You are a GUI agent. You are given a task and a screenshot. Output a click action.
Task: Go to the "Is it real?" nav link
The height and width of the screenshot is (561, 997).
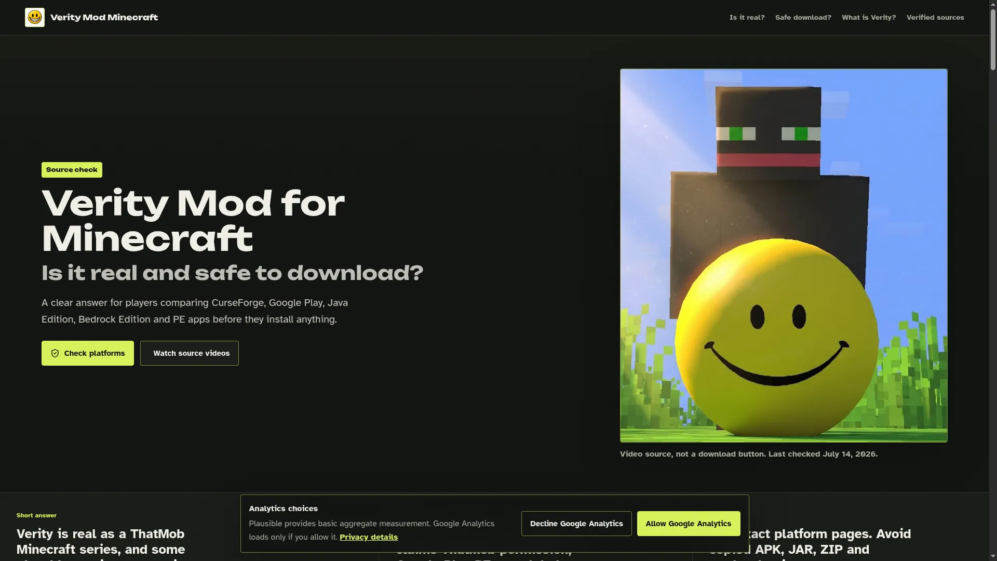[747, 17]
